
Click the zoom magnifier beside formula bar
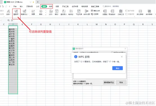[x=8, y=20]
